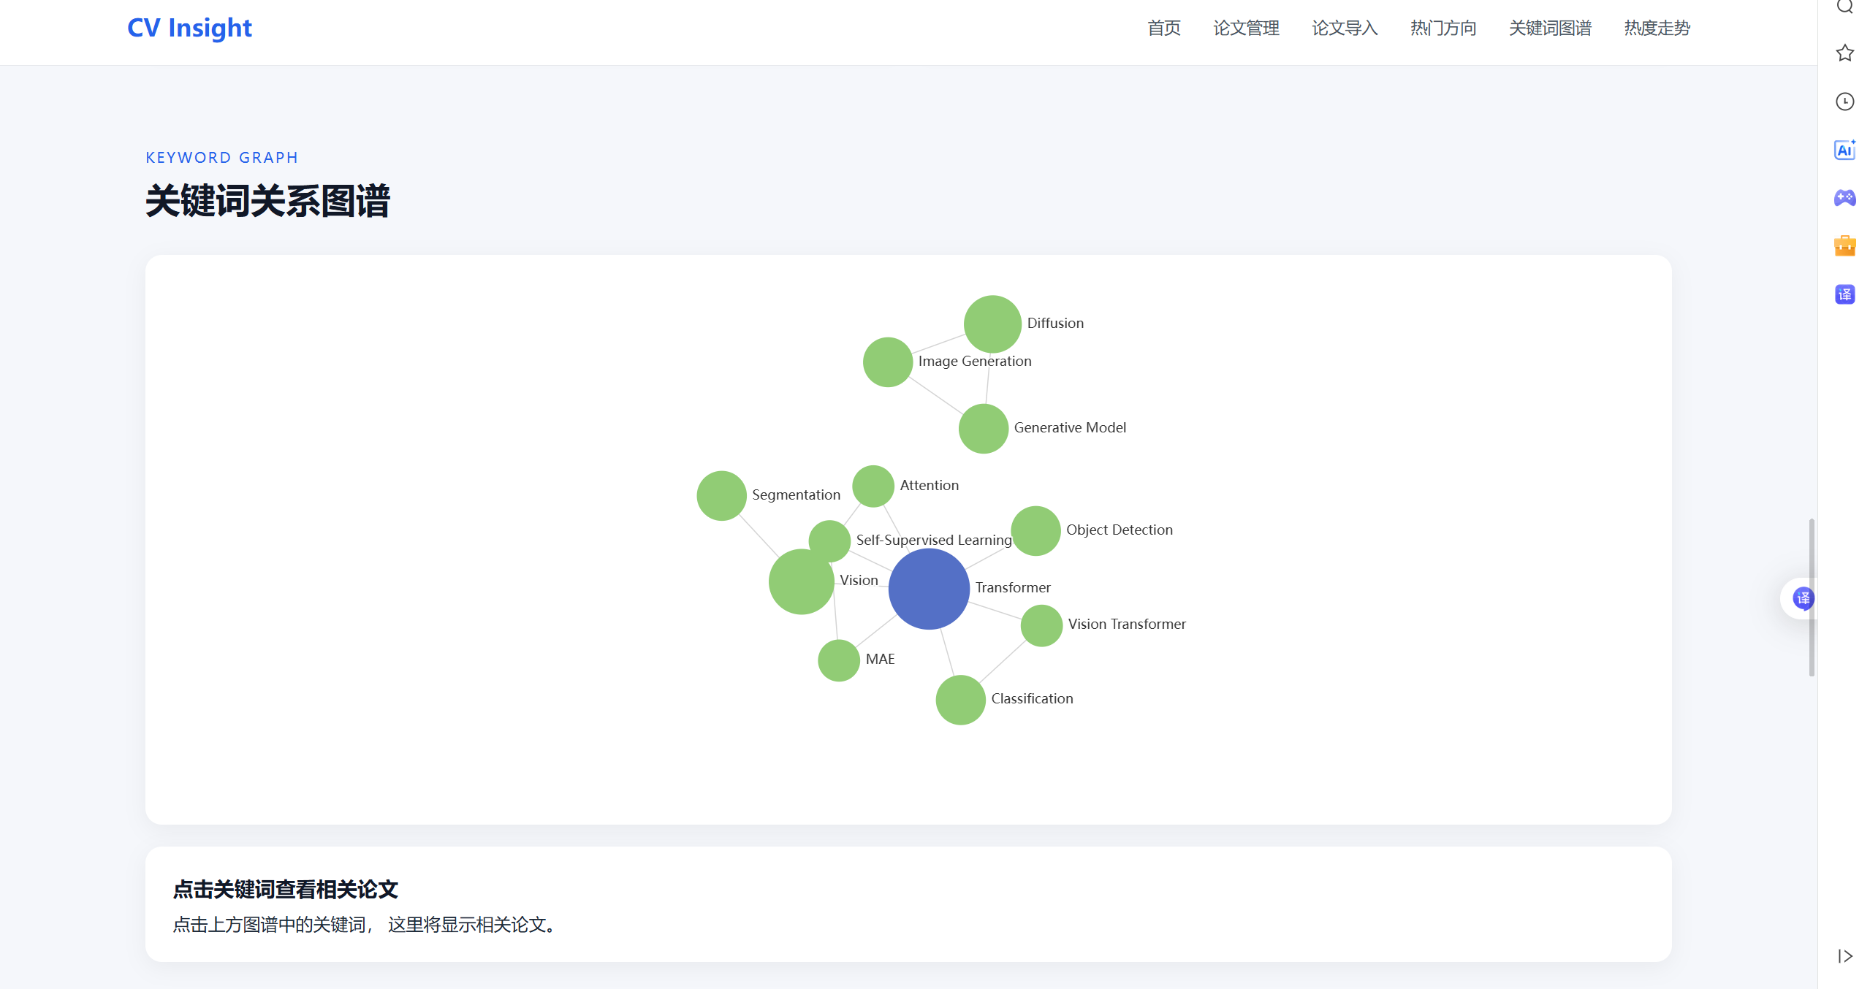The width and height of the screenshot is (1870, 989).
Task: Select the Classification node circle
Action: 960,700
